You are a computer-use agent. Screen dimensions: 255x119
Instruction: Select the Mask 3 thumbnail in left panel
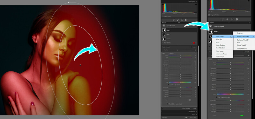click(x=164, y=30)
